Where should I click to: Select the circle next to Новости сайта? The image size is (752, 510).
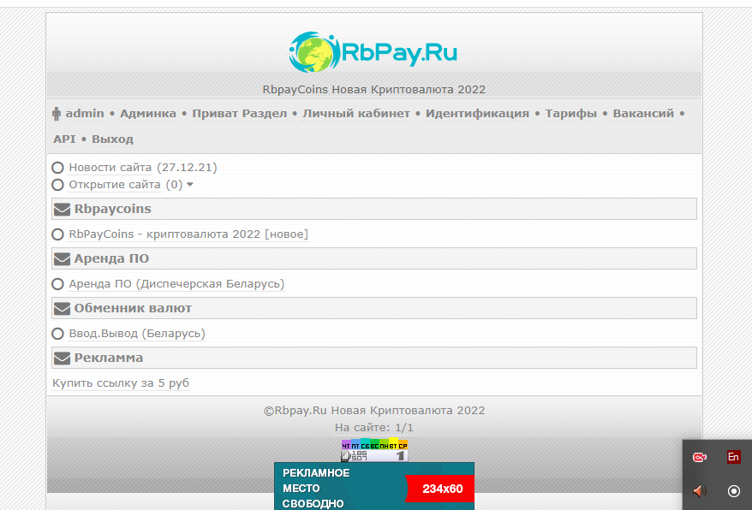pos(58,168)
